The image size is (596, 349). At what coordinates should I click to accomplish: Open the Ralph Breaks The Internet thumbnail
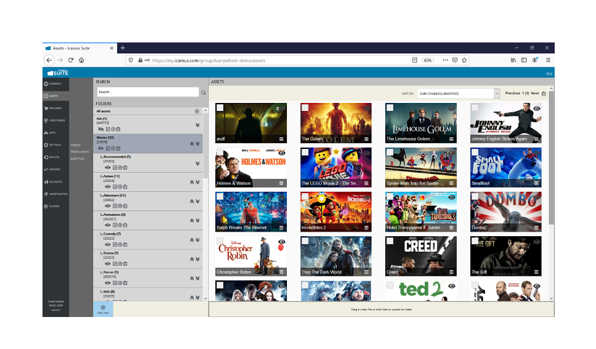pos(251,212)
